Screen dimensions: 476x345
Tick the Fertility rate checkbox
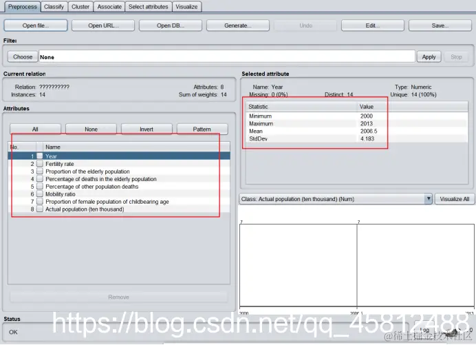(x=40, y=163)
